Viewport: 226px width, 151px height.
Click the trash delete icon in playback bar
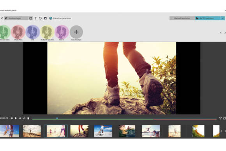point(28,118)
